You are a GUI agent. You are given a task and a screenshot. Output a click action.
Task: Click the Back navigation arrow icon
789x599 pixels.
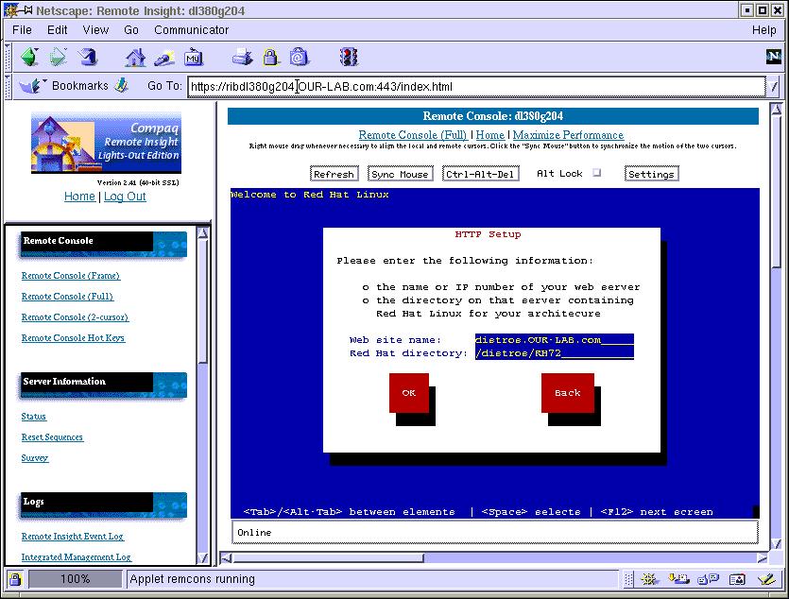pos(29,57)
